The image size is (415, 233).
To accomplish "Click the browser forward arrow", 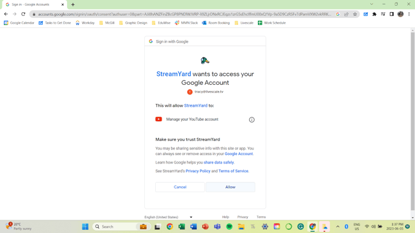I will click(x=15, y=14).
